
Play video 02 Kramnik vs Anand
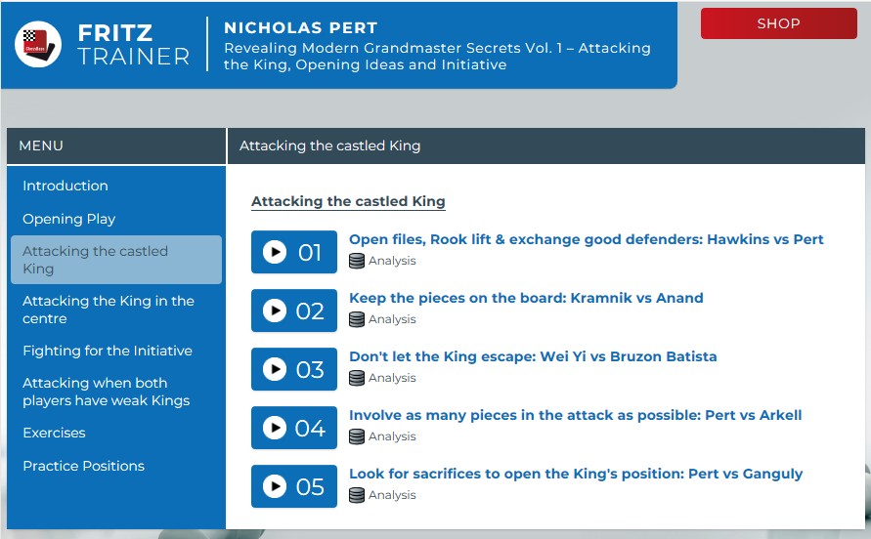[x=294, y=311]
